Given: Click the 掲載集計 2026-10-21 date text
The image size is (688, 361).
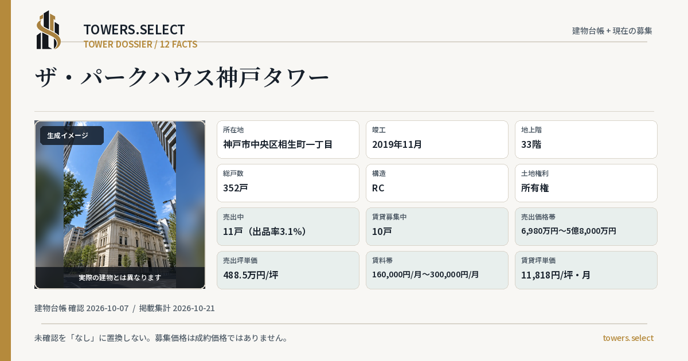Looking at the screenshot, I should 177,308.
